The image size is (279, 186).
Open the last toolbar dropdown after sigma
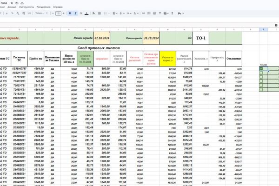click(x=180, y=13)
